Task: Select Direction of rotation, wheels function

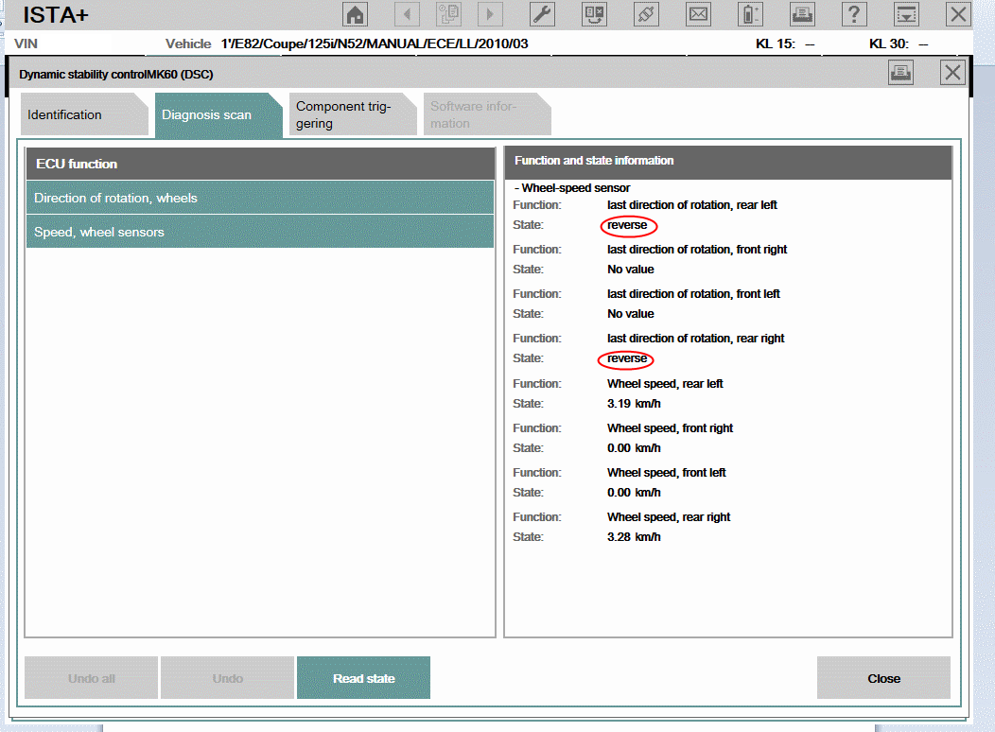Action: [260, 198]
